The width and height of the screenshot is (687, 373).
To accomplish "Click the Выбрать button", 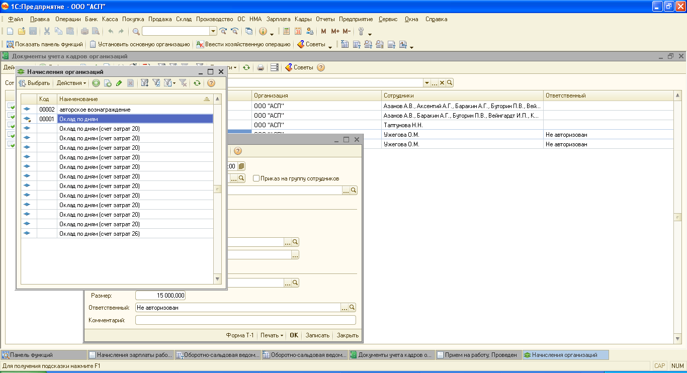I will [34, 83].
